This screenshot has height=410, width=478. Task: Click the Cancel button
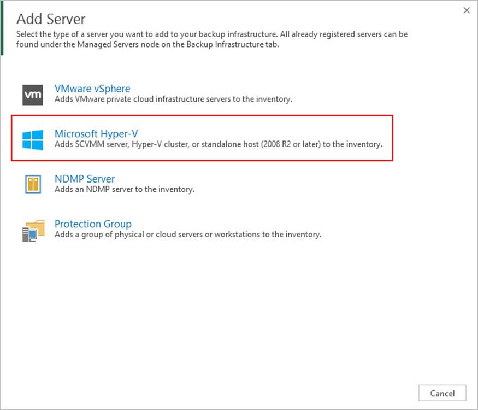(442, 393)
